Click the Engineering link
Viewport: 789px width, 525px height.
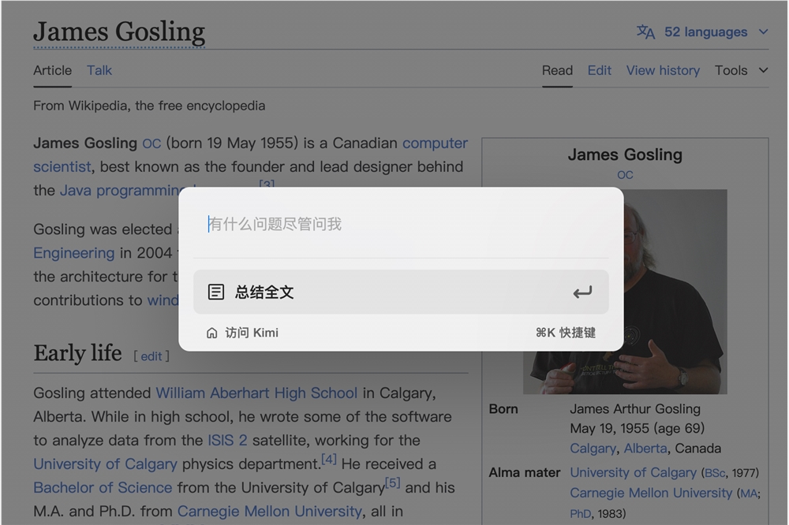coord(74,253)
